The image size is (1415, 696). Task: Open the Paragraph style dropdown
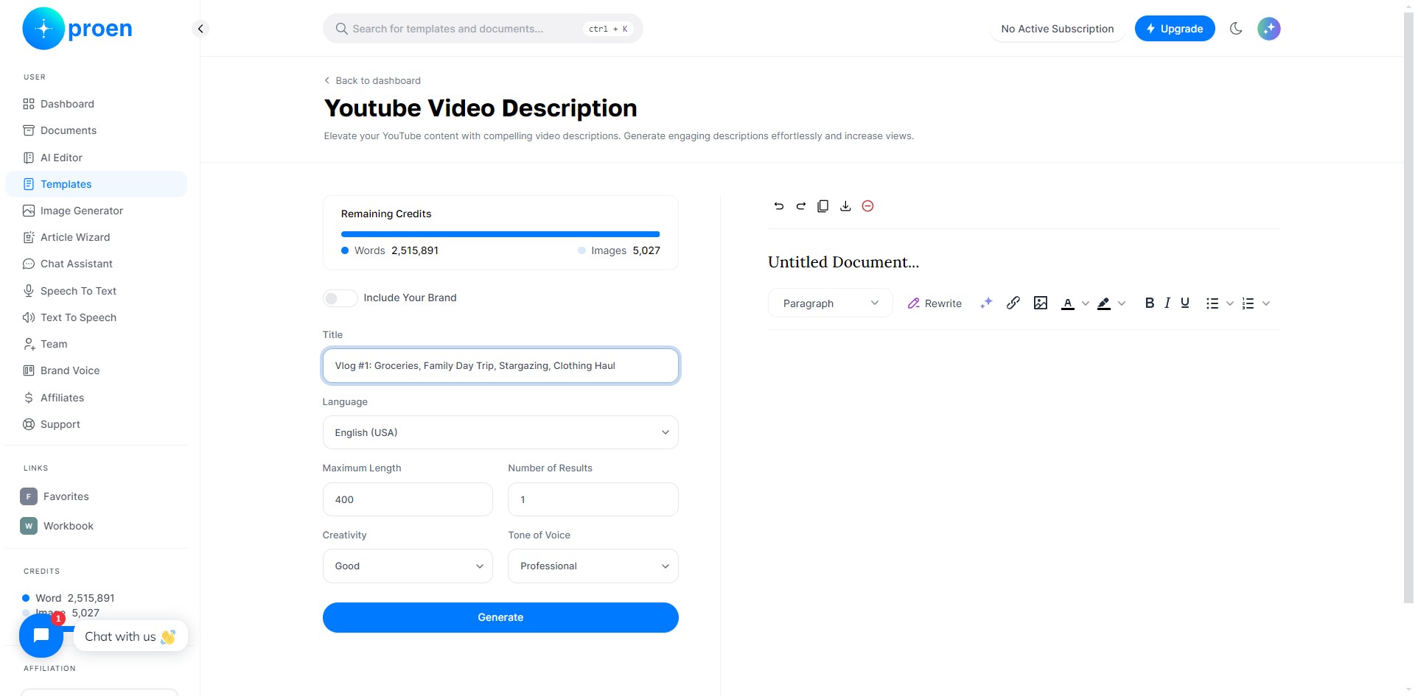click(x=831, y=303)
